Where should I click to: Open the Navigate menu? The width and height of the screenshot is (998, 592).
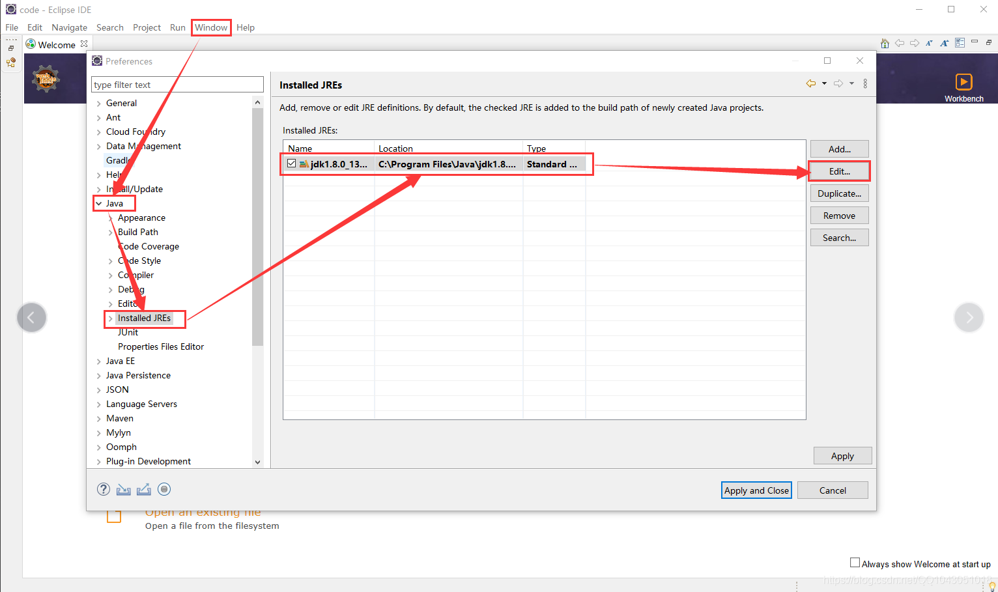70,27
